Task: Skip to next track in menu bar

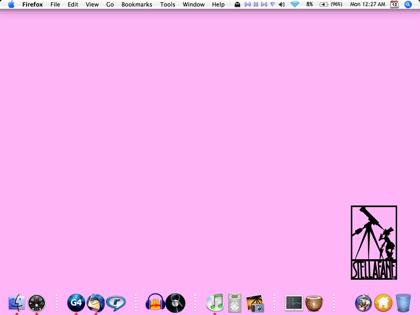Action: point(264,4)
